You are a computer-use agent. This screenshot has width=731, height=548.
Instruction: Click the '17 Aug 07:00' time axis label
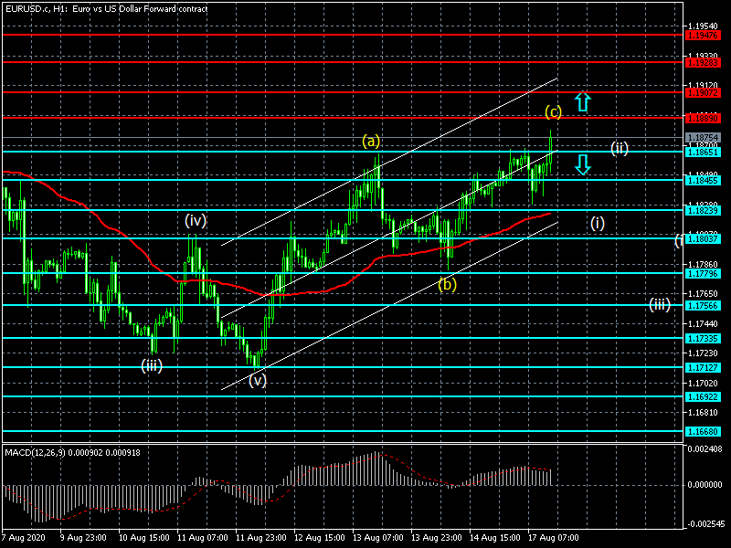coord(554,537)
